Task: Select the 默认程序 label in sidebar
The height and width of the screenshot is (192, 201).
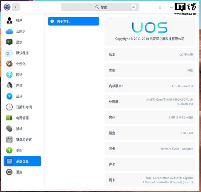Action: click(22, 53)
